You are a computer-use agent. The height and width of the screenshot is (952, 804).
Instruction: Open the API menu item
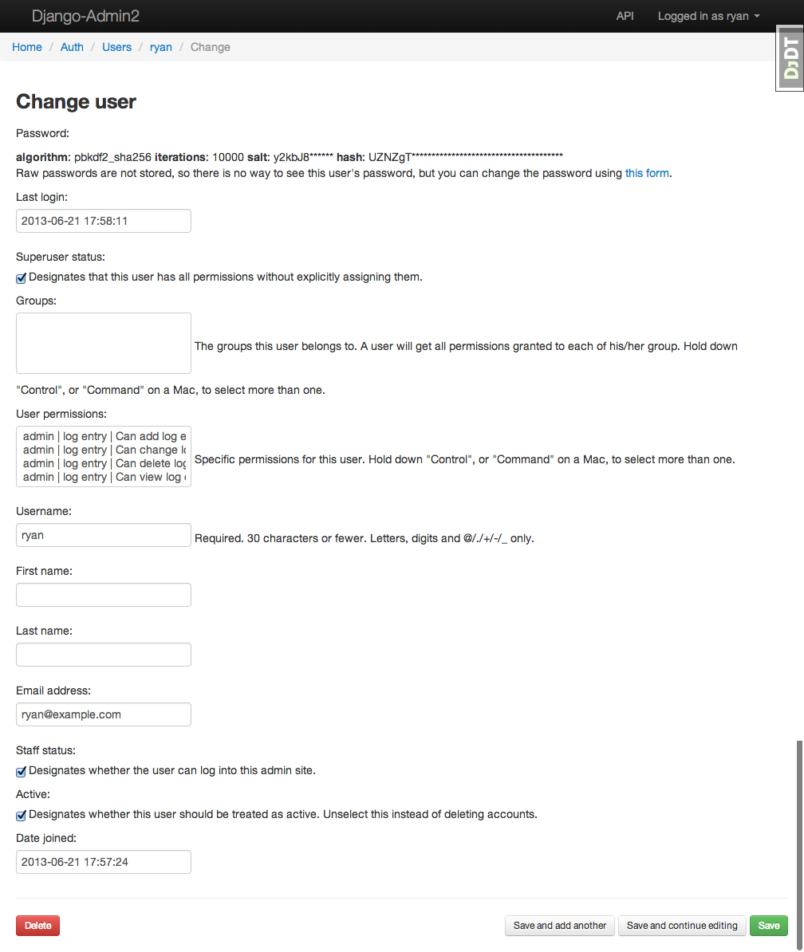point(625,16)
